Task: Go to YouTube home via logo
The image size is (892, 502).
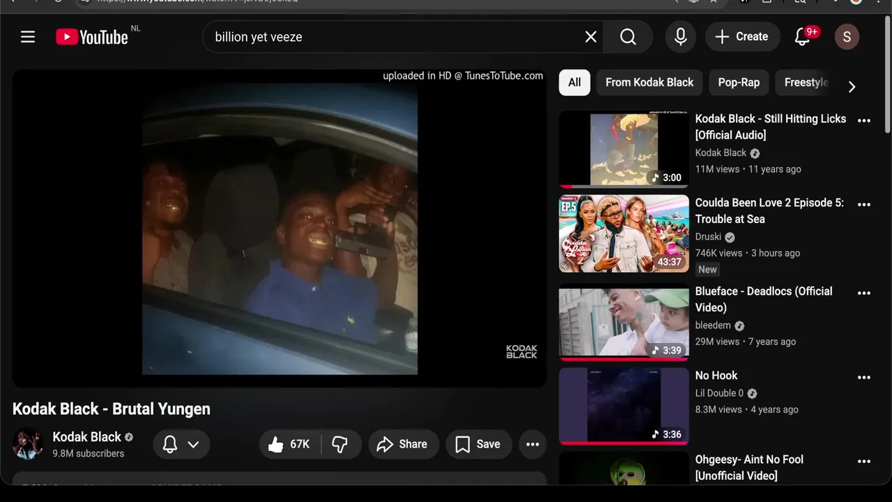Action: point(92,37)
